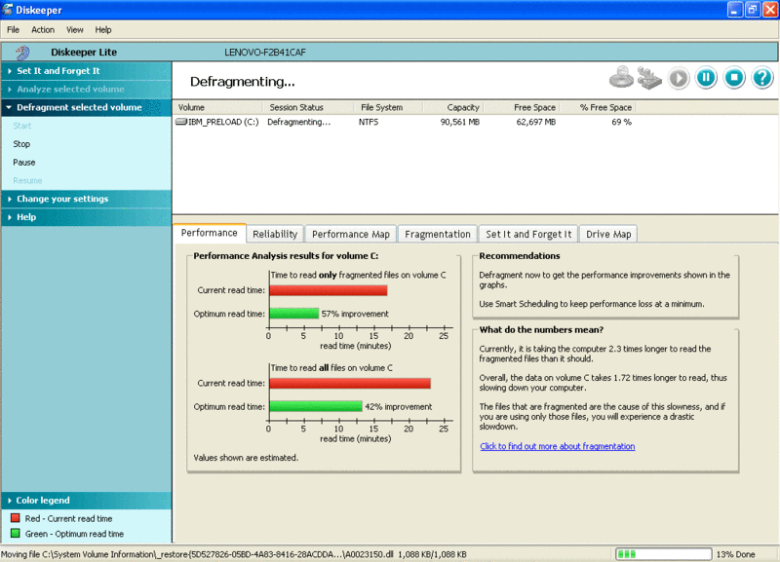780x562 pixels.
Task: Sort by the Capacity column header
Action: click(453, 107)
